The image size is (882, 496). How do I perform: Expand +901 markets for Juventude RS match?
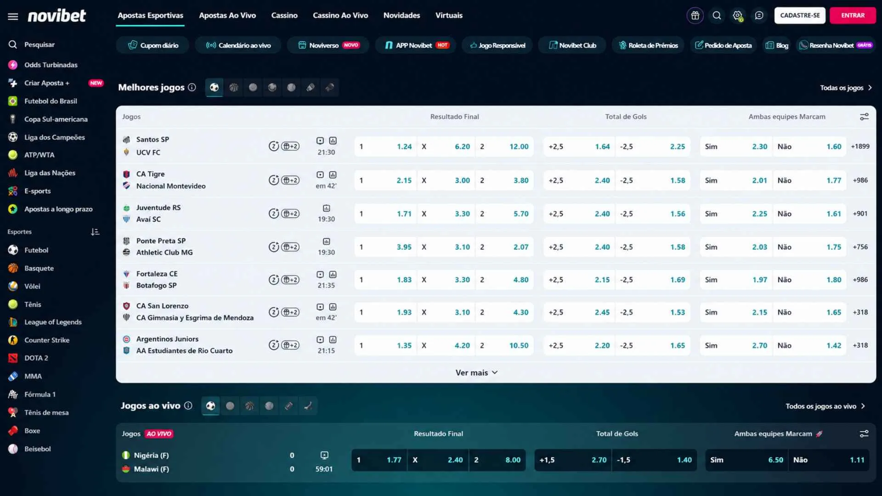click(860, 214)
